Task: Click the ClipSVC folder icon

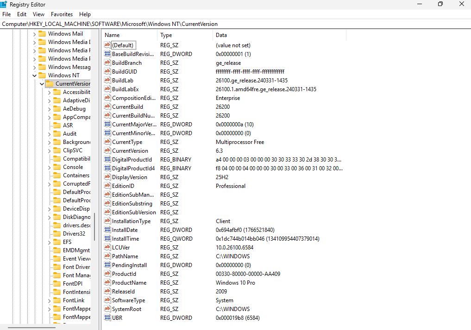Action: 57,150
